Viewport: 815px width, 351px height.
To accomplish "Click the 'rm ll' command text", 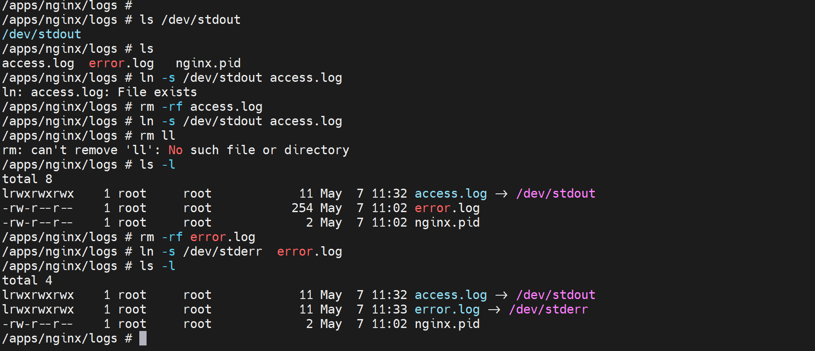I will [157, 135].
